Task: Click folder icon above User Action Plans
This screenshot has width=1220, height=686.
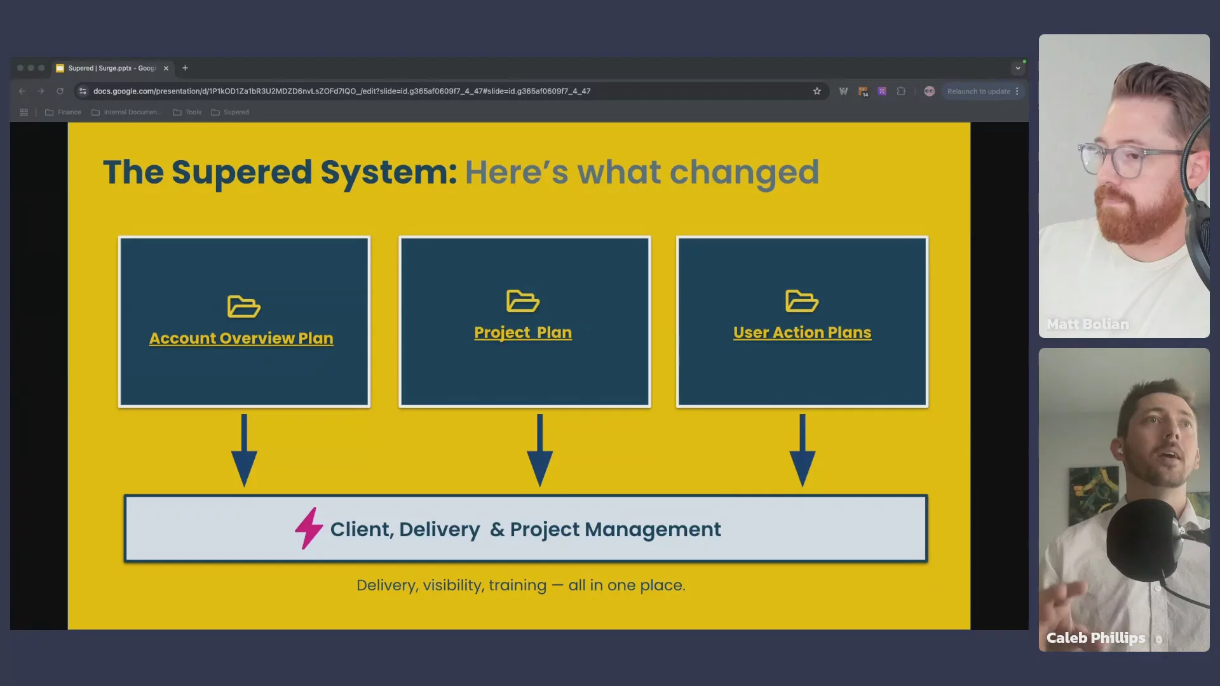Action: click(x=802, y=301)
